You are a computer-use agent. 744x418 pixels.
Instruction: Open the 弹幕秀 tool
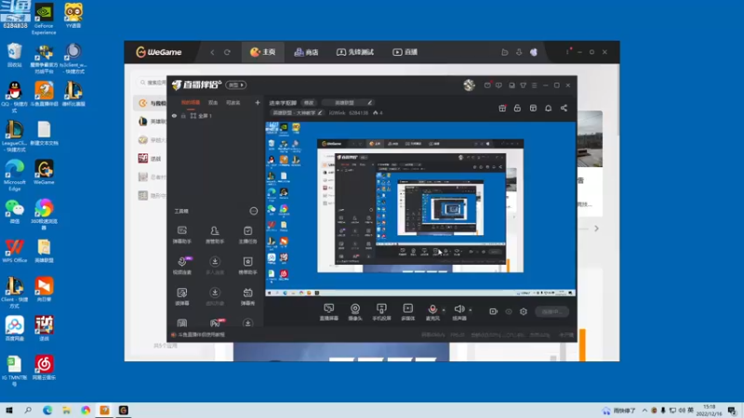tap(247, 296)
